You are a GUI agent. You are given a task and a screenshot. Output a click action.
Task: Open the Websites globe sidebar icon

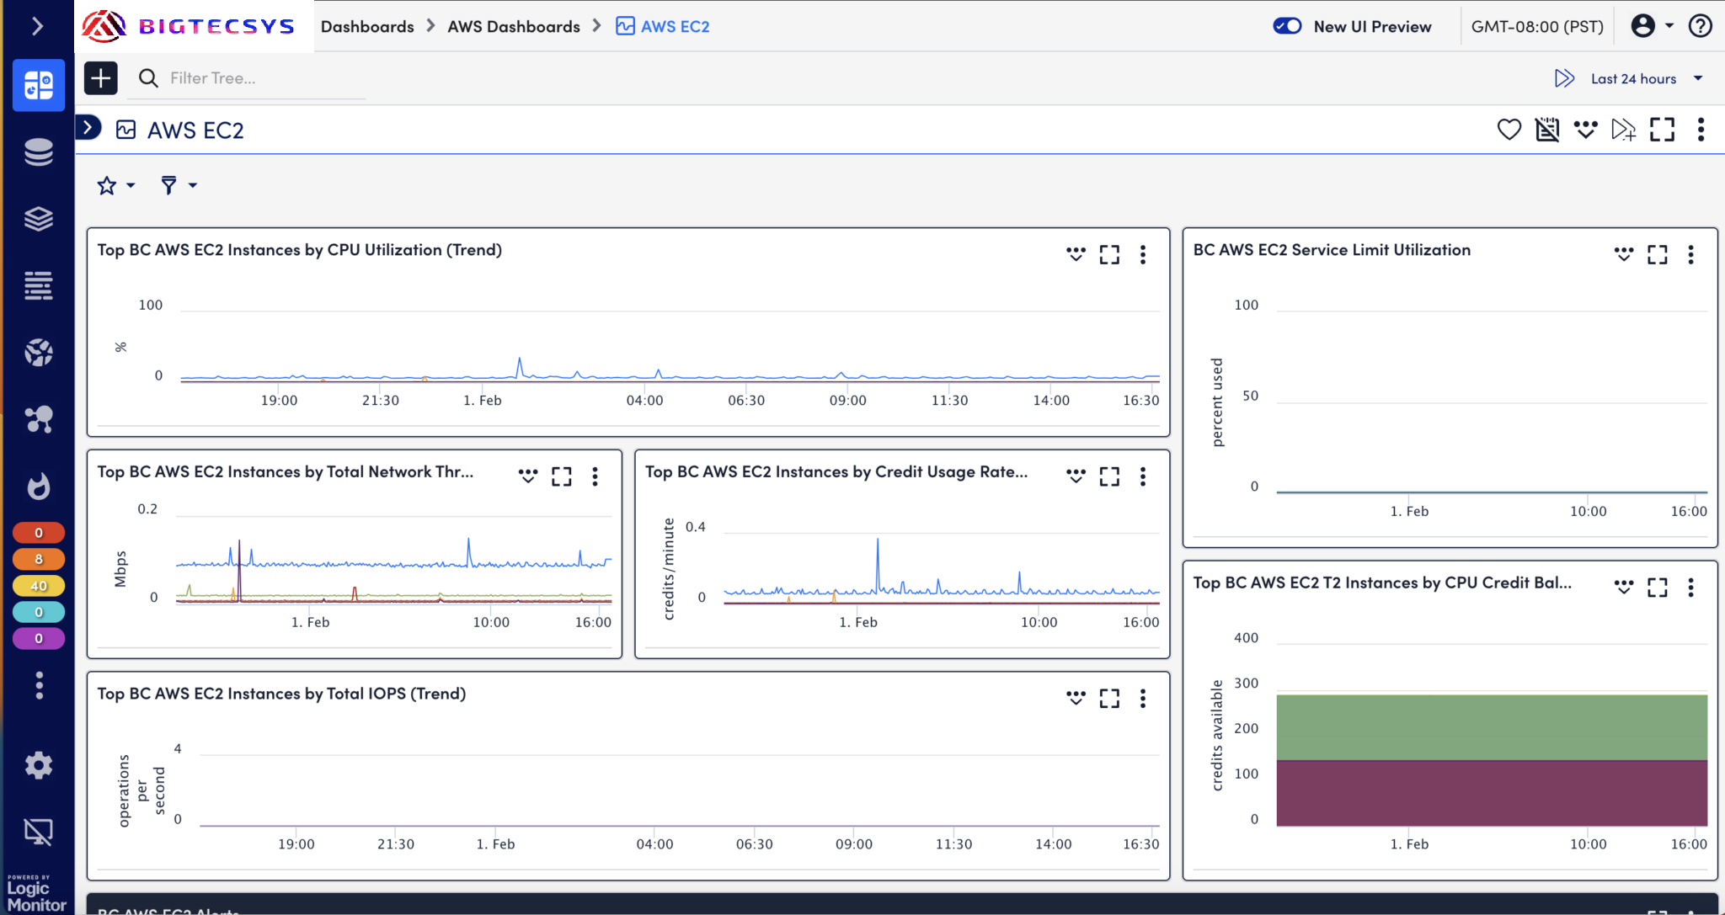(39, 352)
